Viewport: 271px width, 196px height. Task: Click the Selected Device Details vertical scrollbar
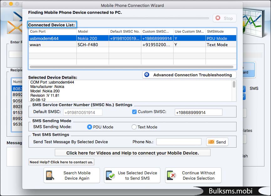pos(234,84)
